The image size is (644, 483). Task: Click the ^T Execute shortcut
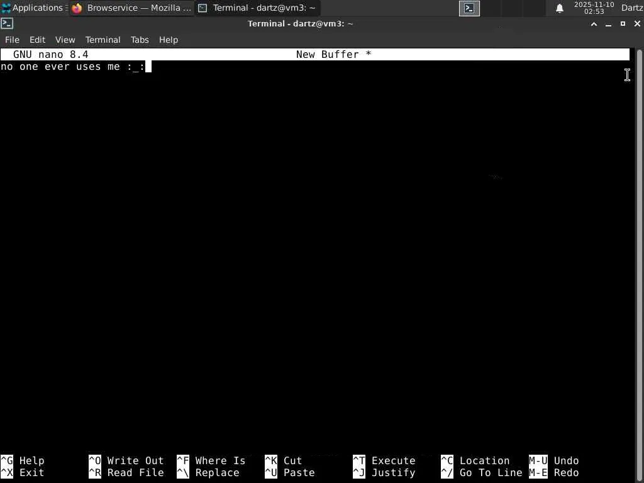pos(384,460)
